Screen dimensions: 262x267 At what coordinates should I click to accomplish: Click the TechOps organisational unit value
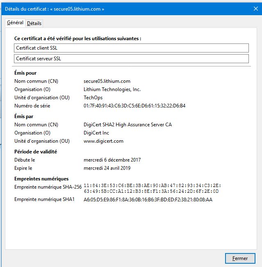[x=93, y=98]
